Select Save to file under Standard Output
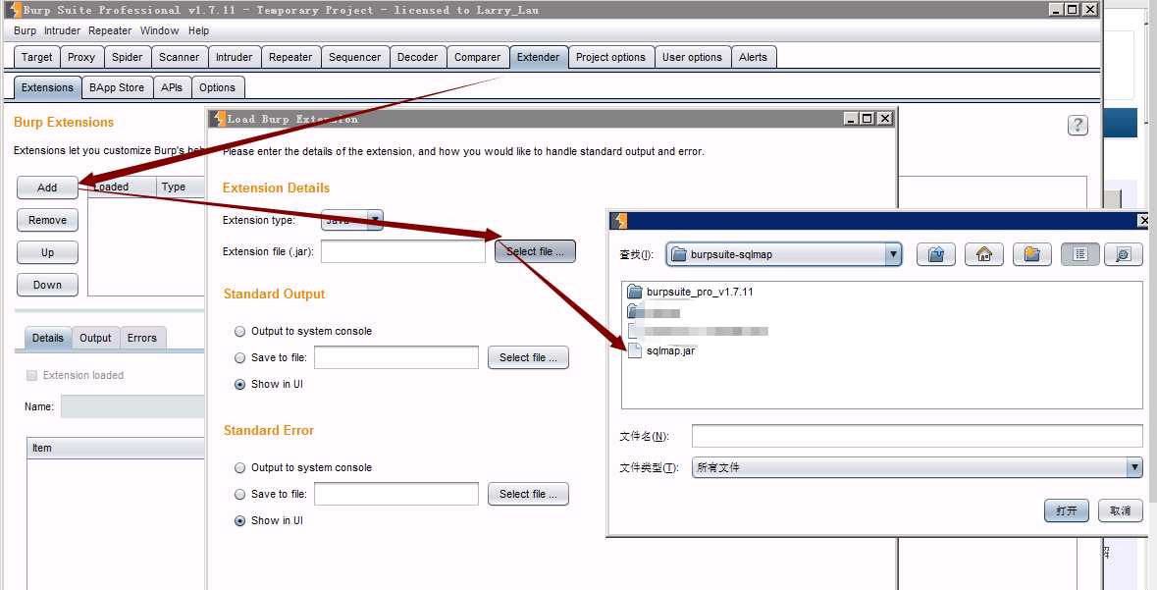This screenshot has height=590, width=1157. pos(239,358)
